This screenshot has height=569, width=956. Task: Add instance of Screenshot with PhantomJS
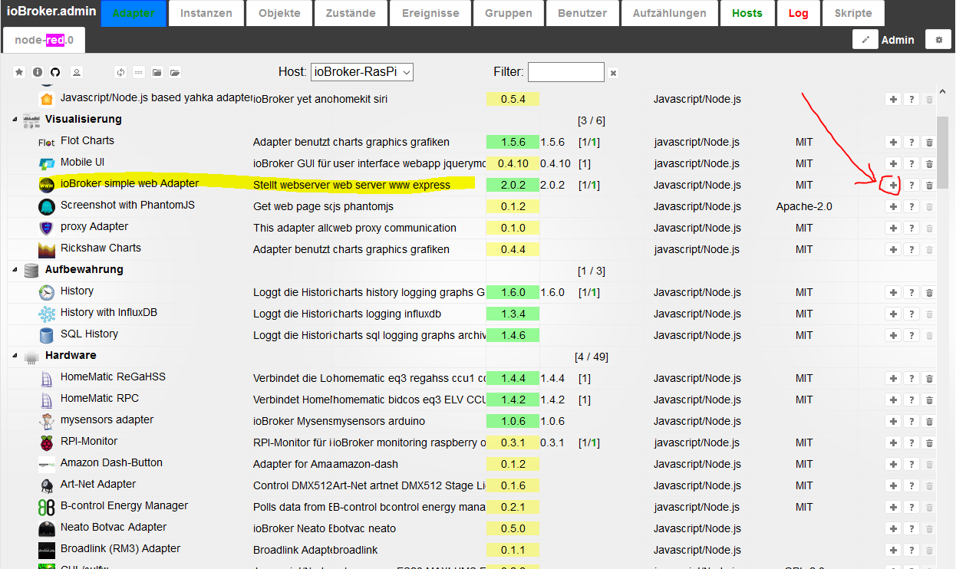(x=893, y=206)
